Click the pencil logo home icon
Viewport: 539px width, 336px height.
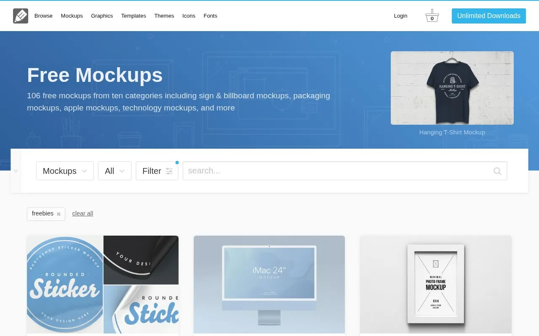21,16
